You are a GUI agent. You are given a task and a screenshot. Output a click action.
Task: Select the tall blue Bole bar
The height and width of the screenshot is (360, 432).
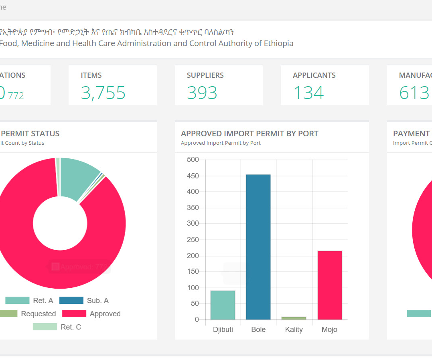point(258,247)
